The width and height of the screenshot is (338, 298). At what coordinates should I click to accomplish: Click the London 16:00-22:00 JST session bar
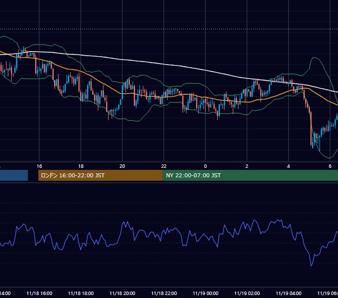(x=100, y=175)
